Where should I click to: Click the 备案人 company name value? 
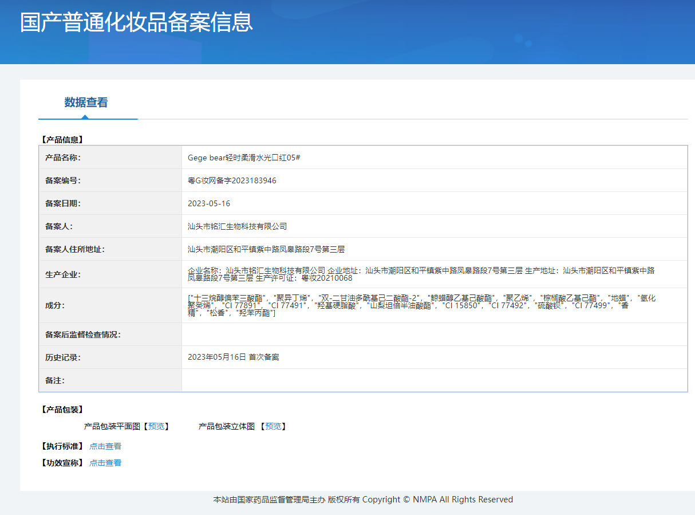237,226
